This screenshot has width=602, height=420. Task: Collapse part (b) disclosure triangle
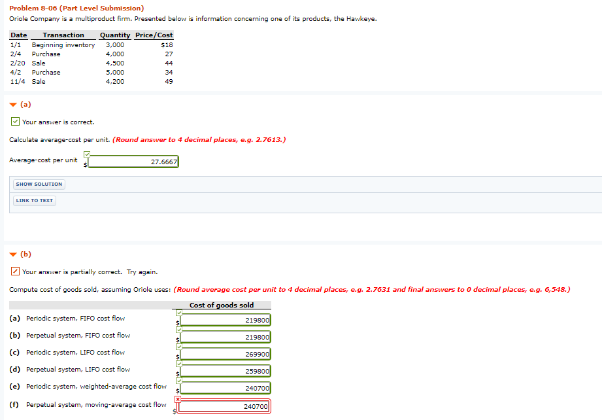[13, 254]
